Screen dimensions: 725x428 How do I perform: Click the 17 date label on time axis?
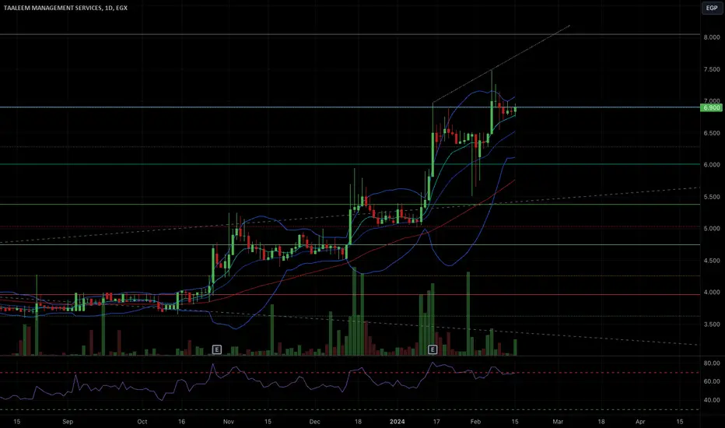coord(436,422)
